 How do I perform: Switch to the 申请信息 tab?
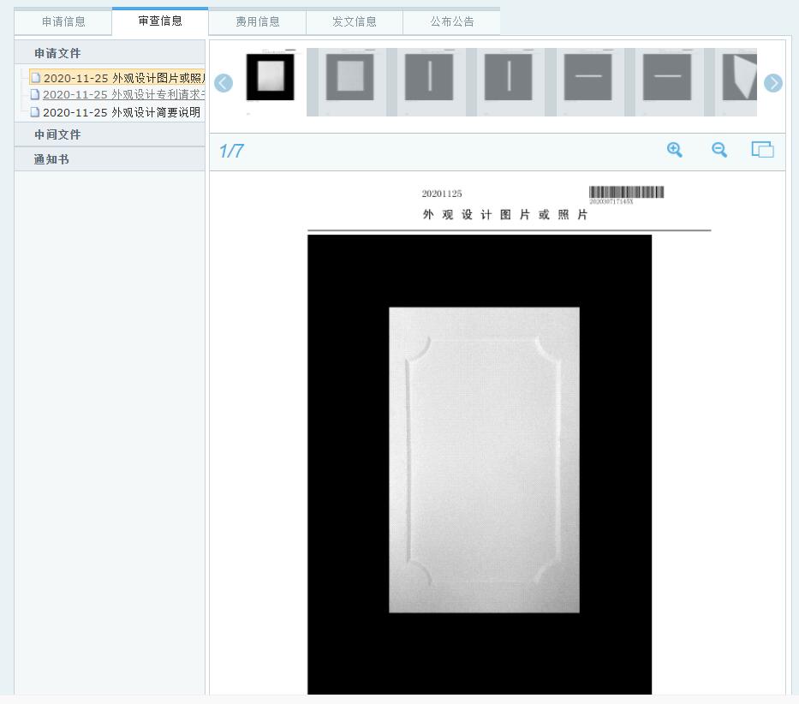coord(63,22)
